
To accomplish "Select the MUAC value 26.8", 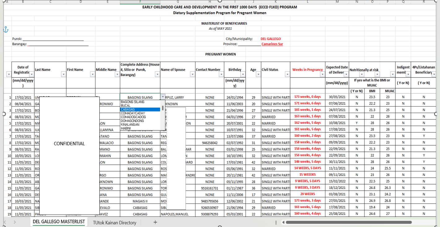I will [x=387, y=201].
